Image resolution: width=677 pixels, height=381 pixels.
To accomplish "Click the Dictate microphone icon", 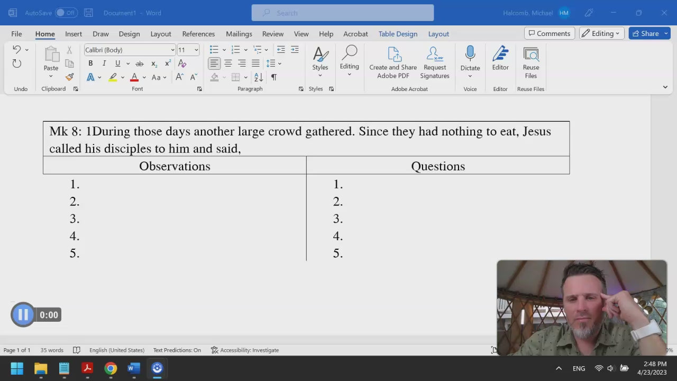I will point(470,54).
